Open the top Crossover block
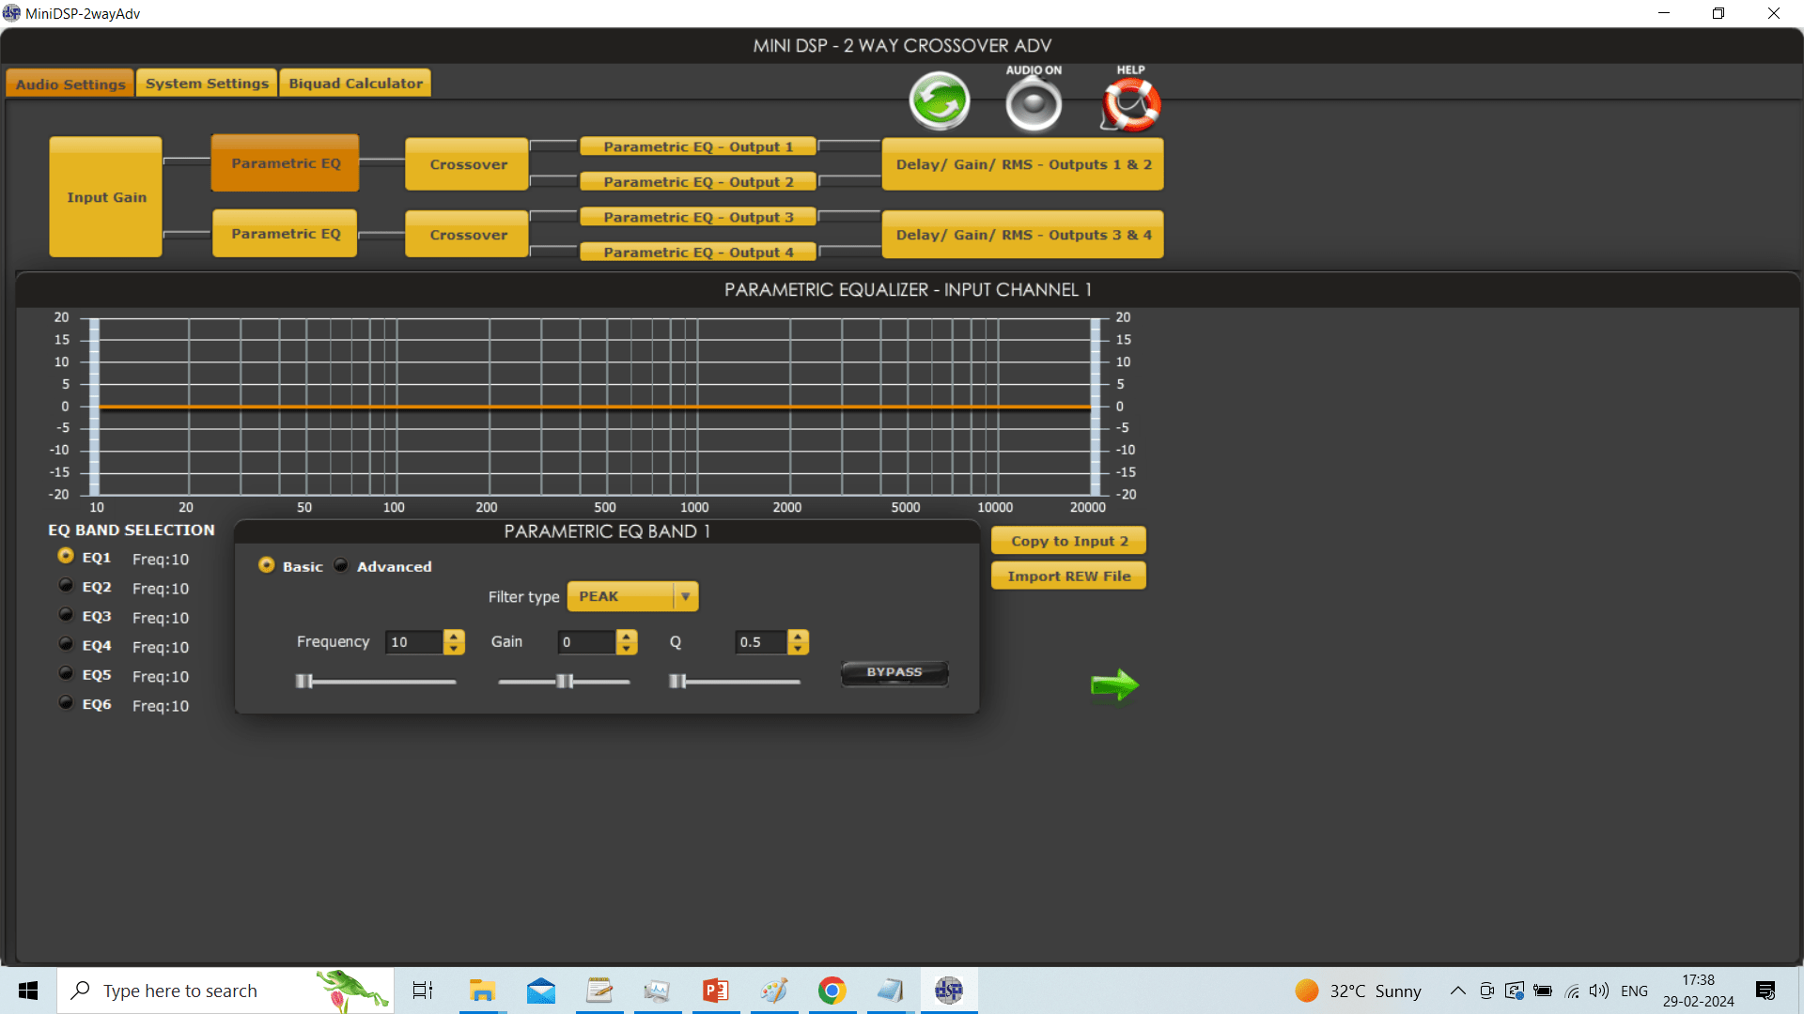Screen dimensions: 1804x1014 coord(468,164)
